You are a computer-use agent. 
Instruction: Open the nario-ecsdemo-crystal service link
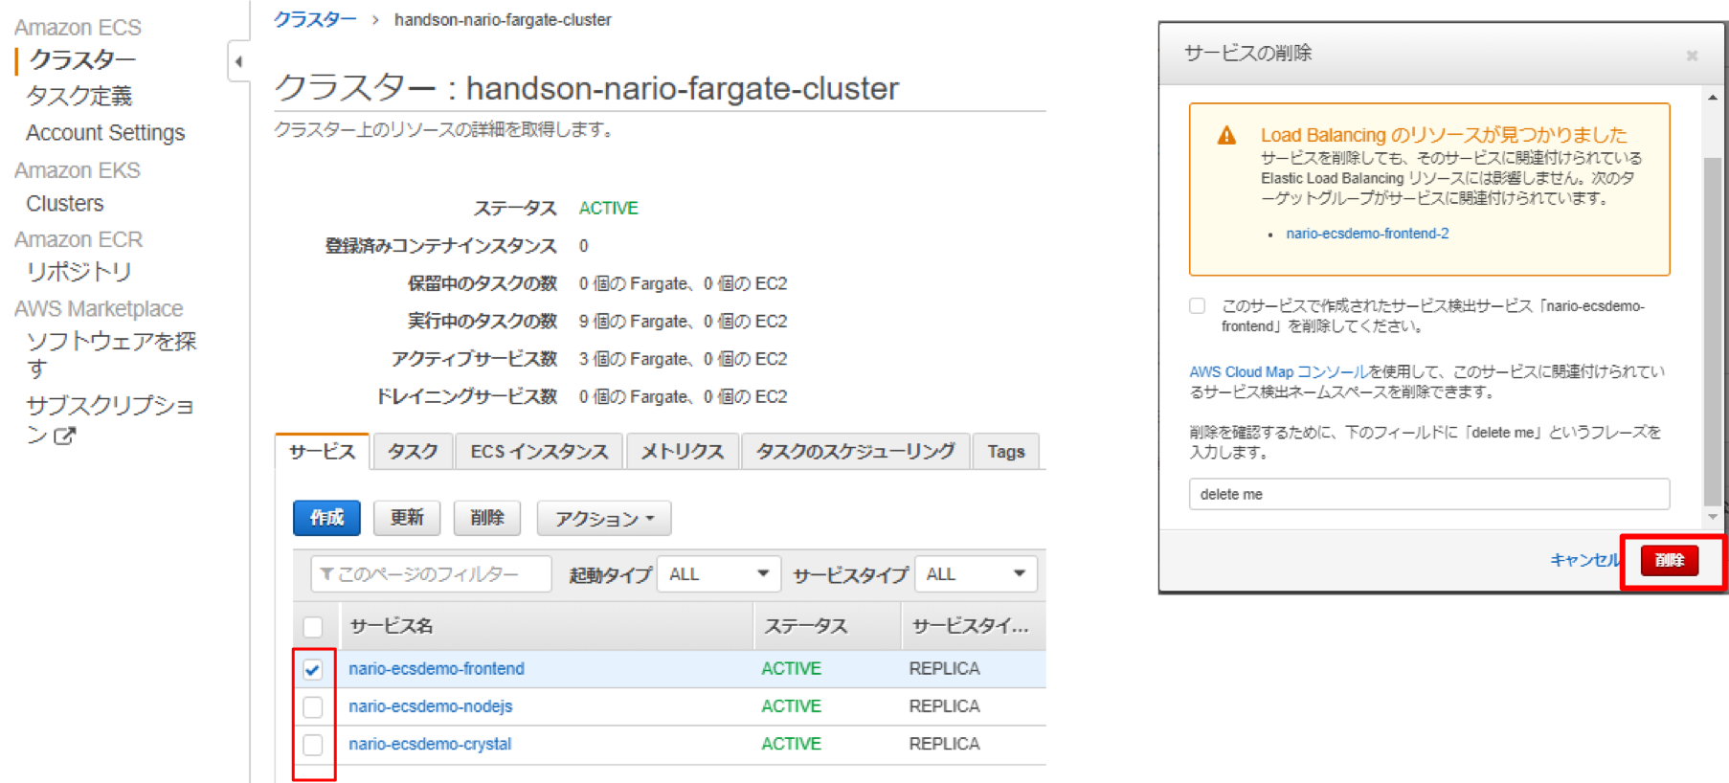click(x=430, y=744)
